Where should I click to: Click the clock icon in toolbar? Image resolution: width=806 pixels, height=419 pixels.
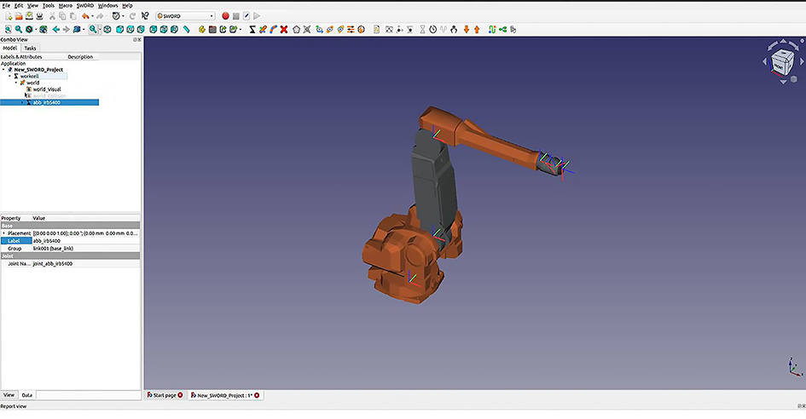click(x=432, y=30)
